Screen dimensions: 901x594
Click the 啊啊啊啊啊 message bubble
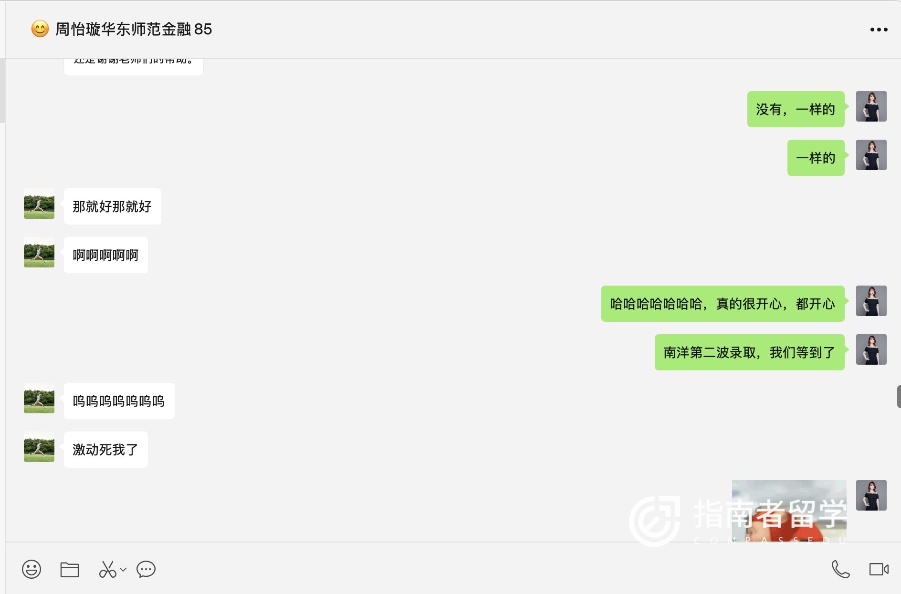[x=105, y=255]
